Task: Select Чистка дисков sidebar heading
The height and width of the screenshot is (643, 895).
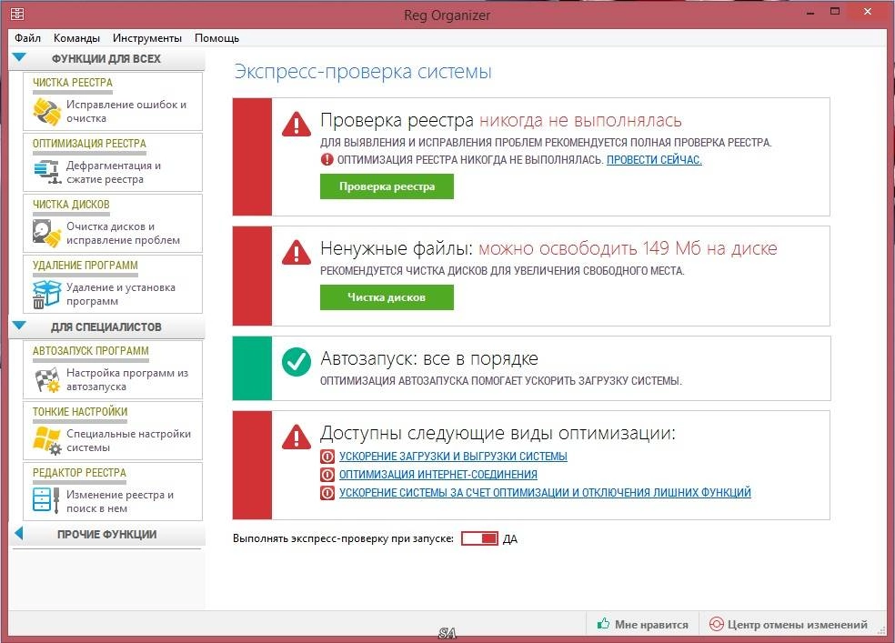Action: [x=71, y=205]
